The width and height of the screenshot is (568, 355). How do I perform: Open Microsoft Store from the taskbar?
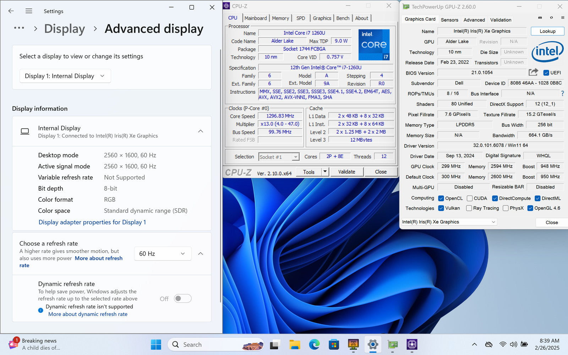(x=334, y=344)
